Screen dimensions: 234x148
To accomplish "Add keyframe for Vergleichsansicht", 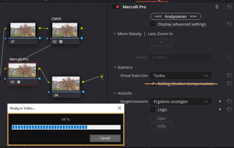I will pos(220,101).
